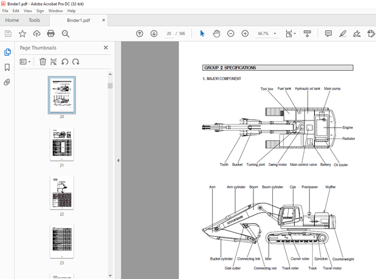Click the Print file icon

pyautogui.click(x=51, y=33)
